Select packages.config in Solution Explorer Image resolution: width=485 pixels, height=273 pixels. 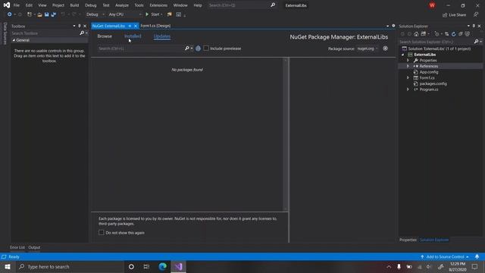(x=433, y=83)
